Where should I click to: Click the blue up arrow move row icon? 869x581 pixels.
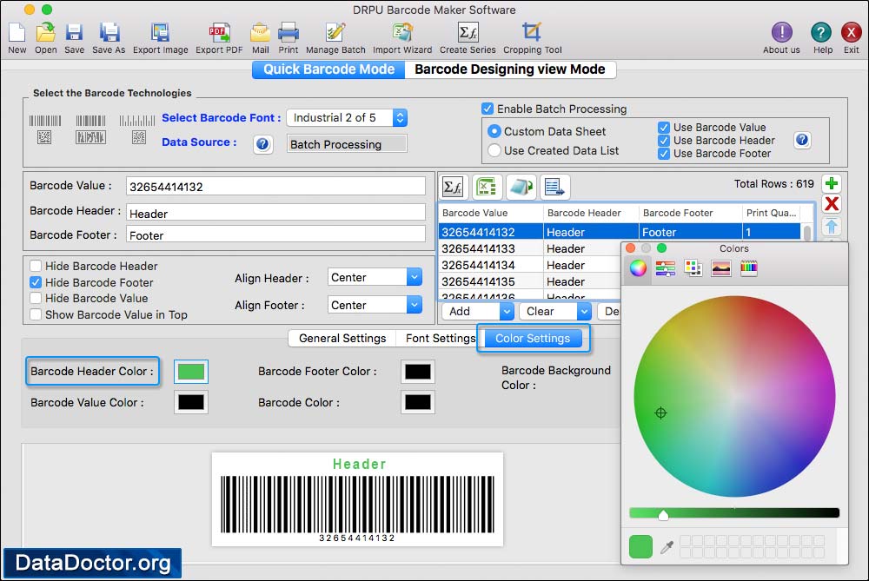pyautogui.click(x=831, y=226)
